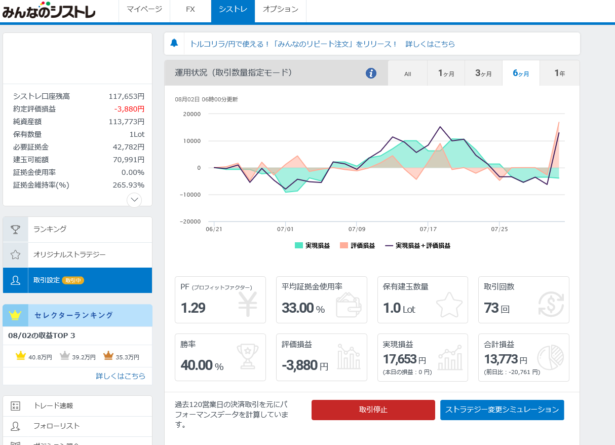
Task: Expand account details with the chevron
Action: click(134, 200)
